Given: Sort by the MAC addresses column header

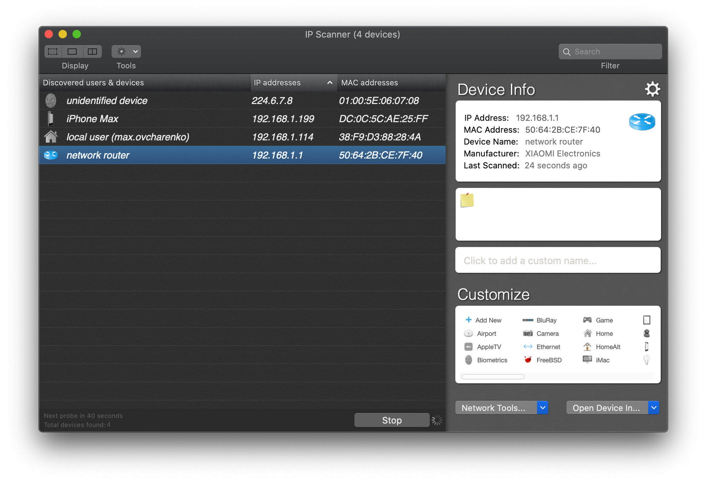Looking at the screenshot, I should [x=369, y=83].
